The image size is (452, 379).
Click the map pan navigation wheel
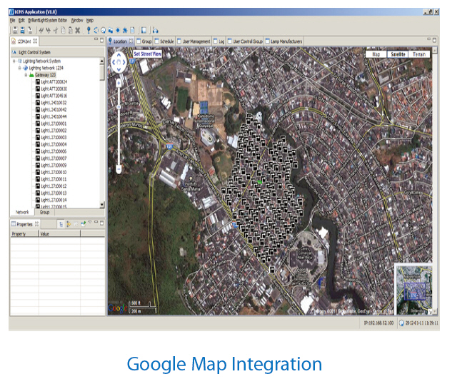(119, 63)
